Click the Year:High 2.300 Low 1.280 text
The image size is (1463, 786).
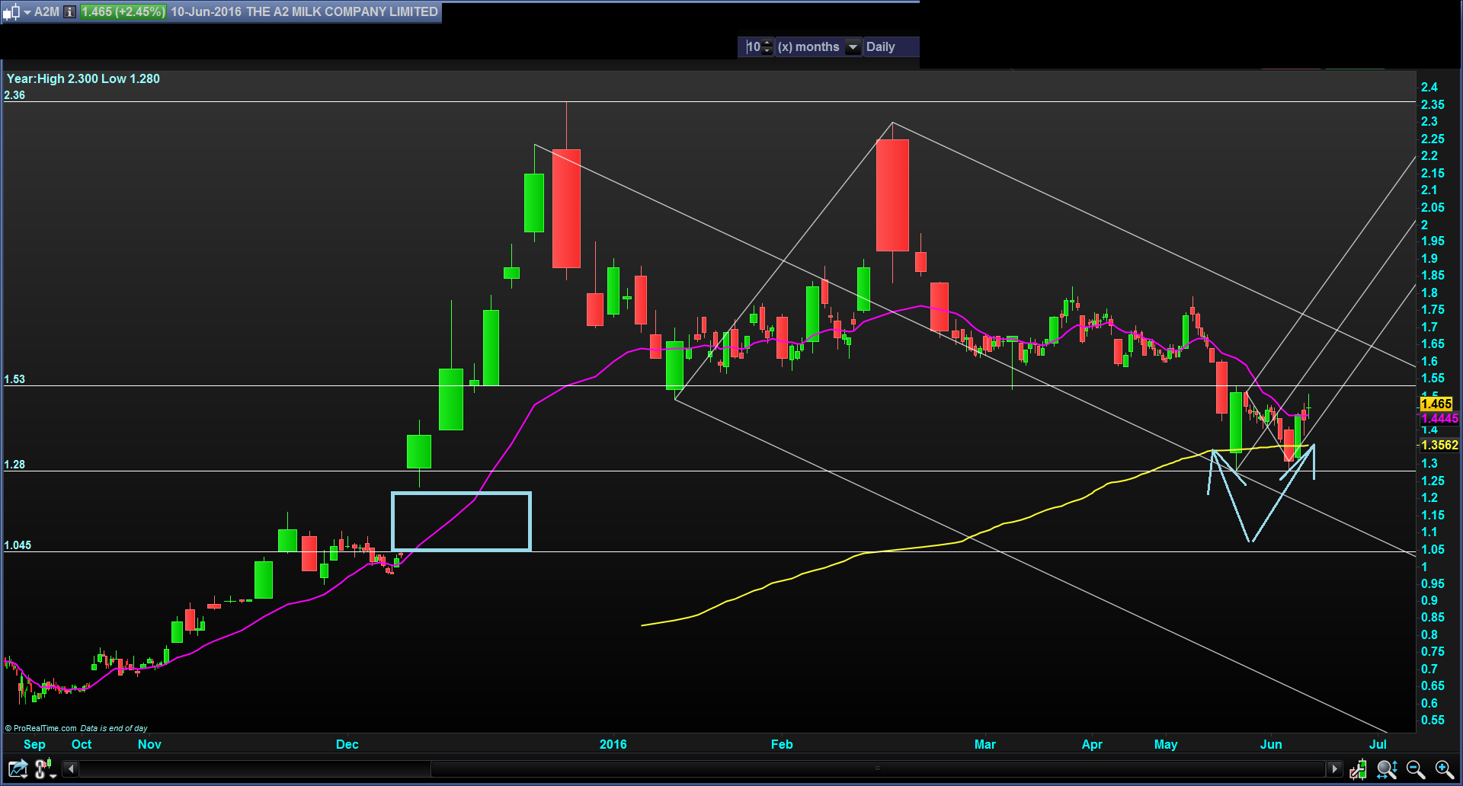coord(83,78)
